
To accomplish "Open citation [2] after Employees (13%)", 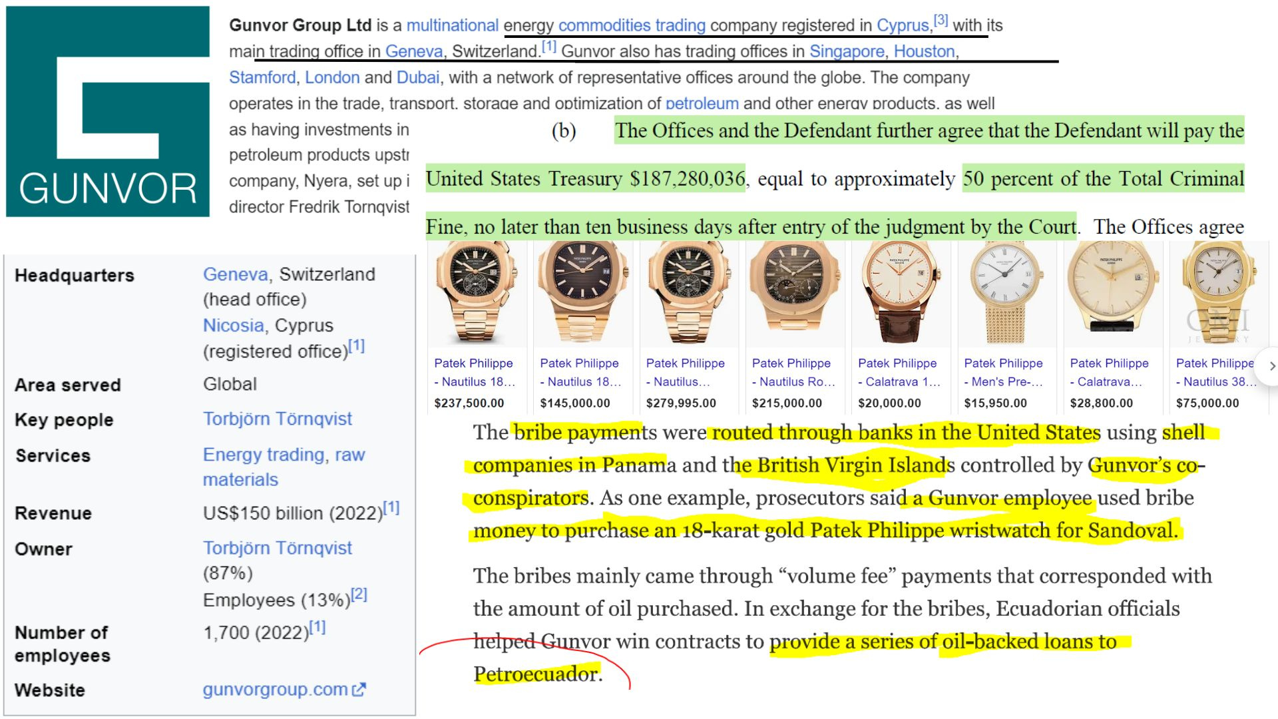I will click(x=359, y=595).
